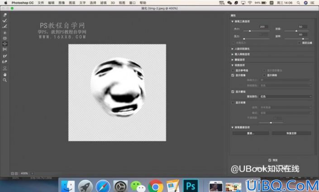Open the Wi-Fi menu bar icon
The height and width of the screenshot is (192, 319).
tap(250, 3)
